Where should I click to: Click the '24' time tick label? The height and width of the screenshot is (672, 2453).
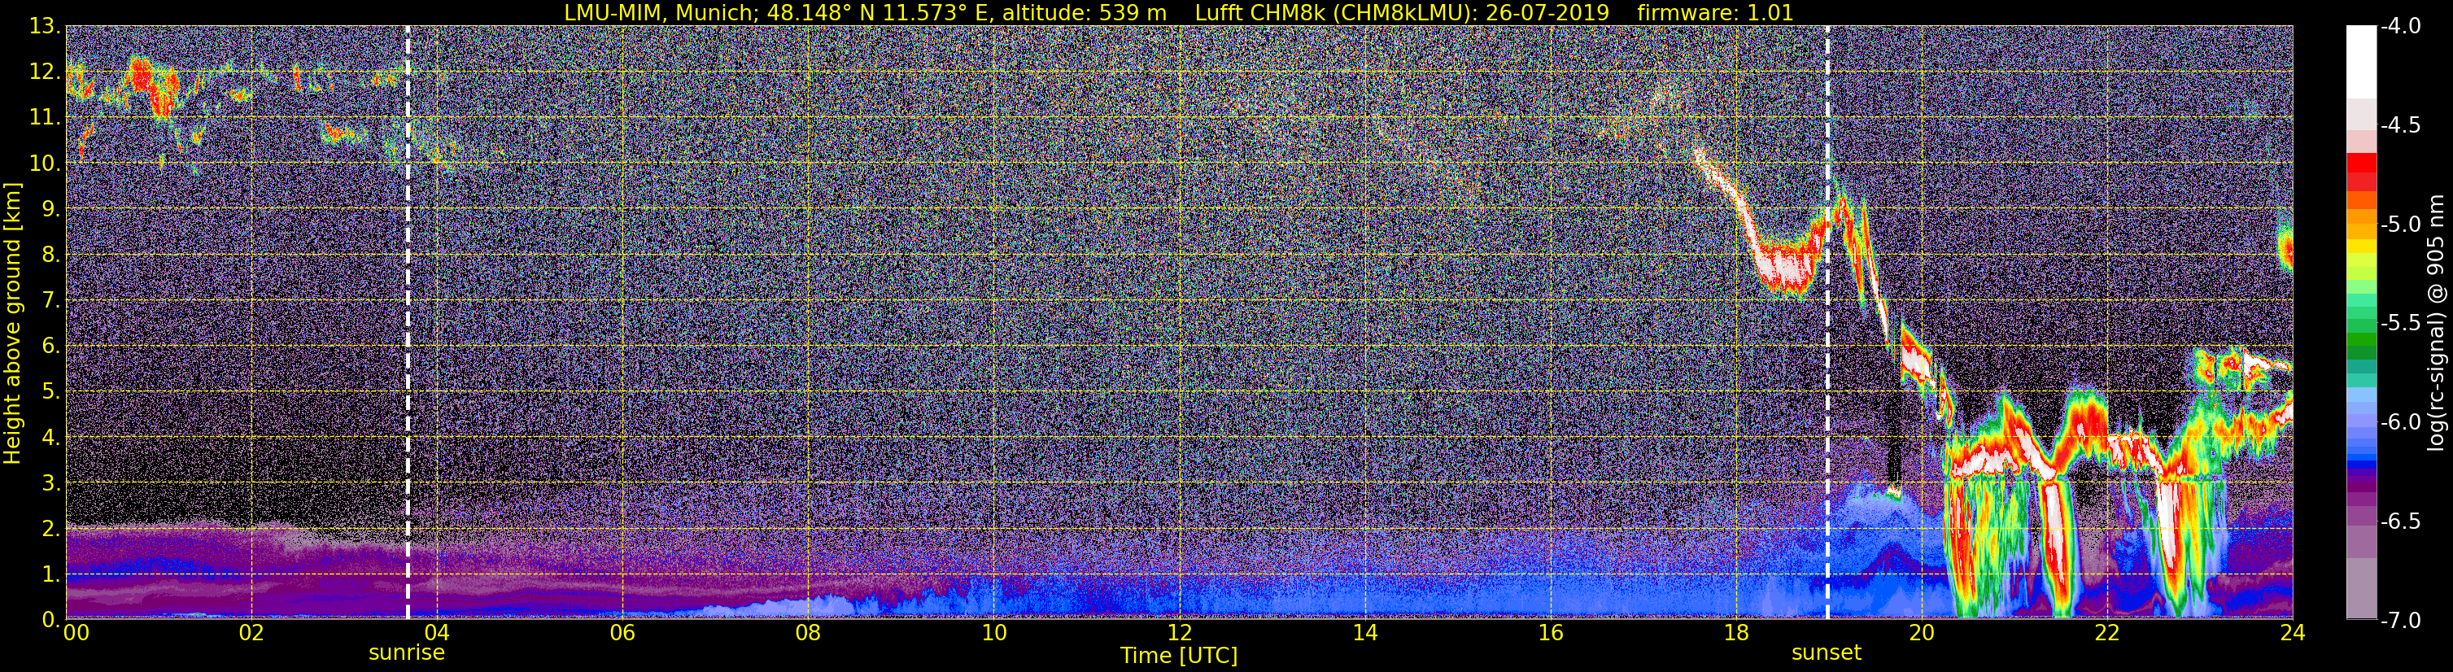(x=2292, y=634)
